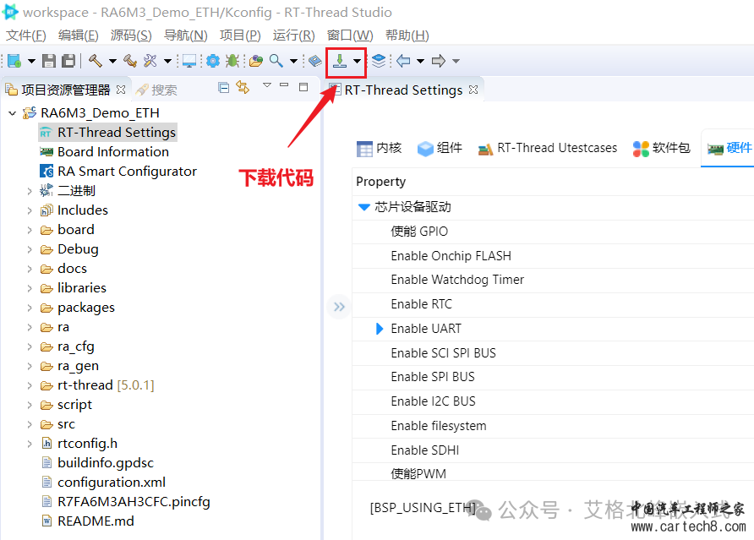Screen dimensions: 754x540
Task: Switch to the 内核 settings tab
Action: pyautogui.click(x=379, y=148)
